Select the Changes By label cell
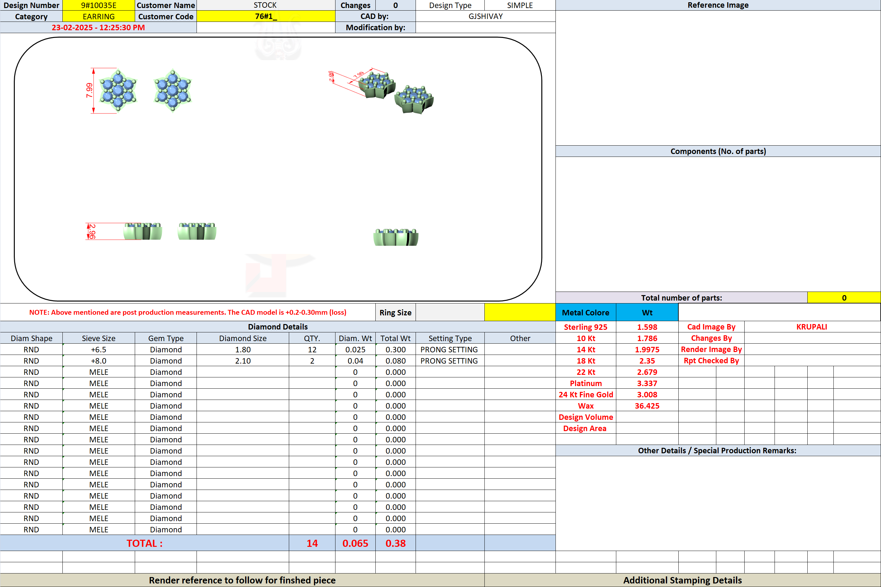The height and width of the screenshot is (587, 881). tap(711, 338)
